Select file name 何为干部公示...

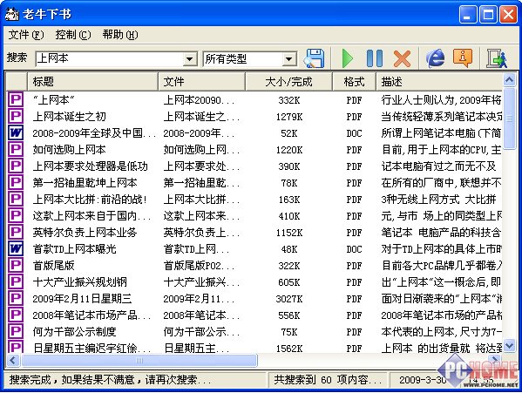point(201,332)
